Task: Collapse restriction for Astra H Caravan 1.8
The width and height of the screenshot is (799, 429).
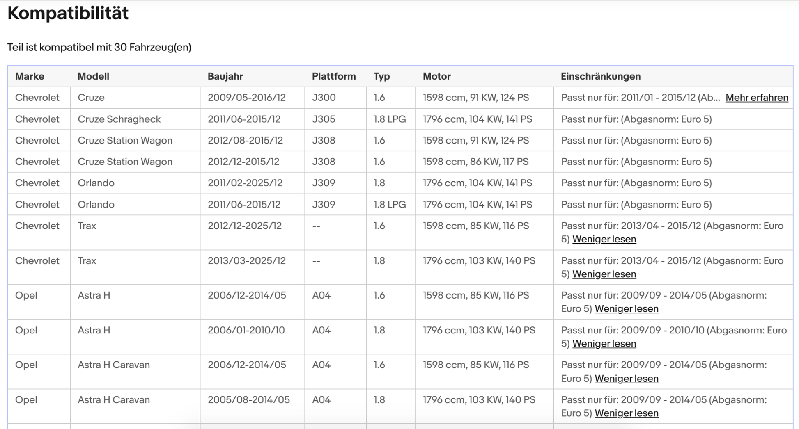Action: point(627,413)
